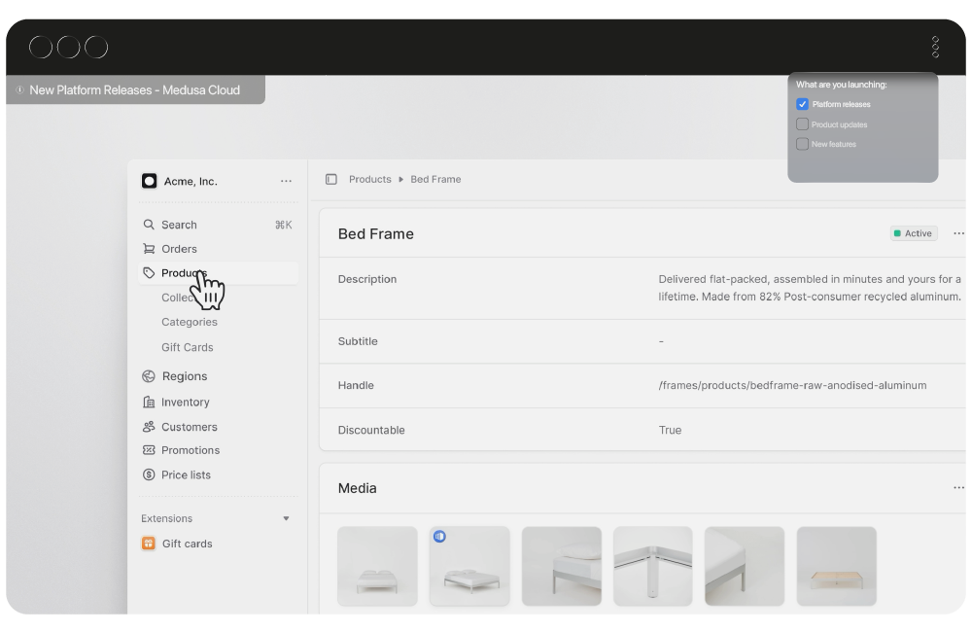
Task: Click the Promotions ticket icon
Action: [x=149, y=450]
